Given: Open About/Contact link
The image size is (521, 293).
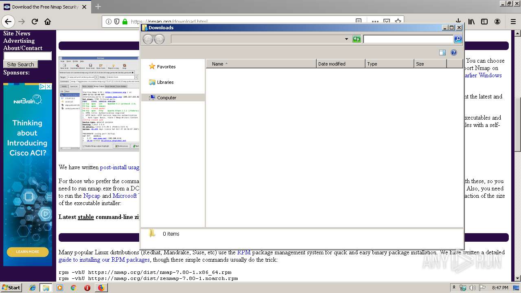Looking at the screenshot, I should [23, 48].
